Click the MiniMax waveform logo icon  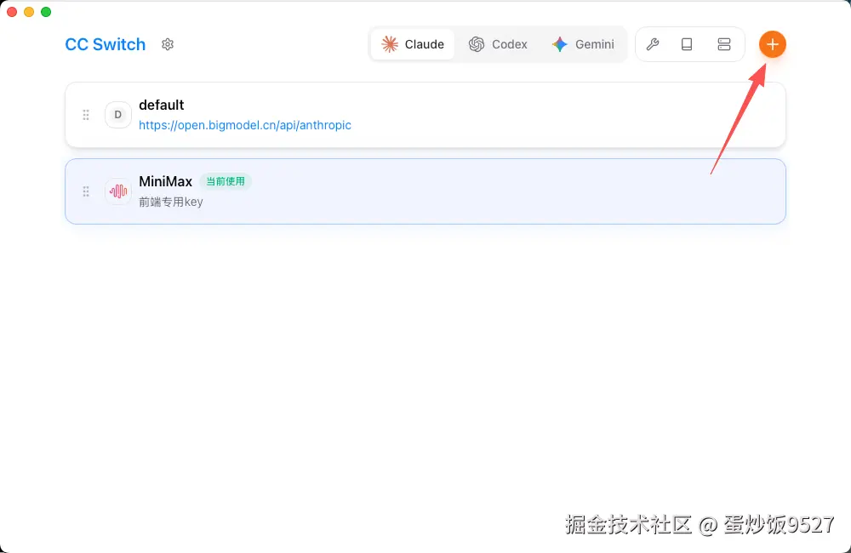pos(117,191)
